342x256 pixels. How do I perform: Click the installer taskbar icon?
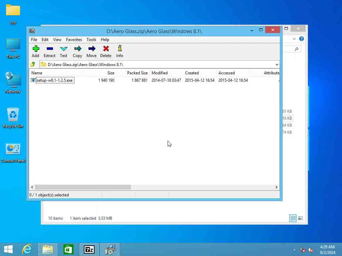tap(110, 249)
